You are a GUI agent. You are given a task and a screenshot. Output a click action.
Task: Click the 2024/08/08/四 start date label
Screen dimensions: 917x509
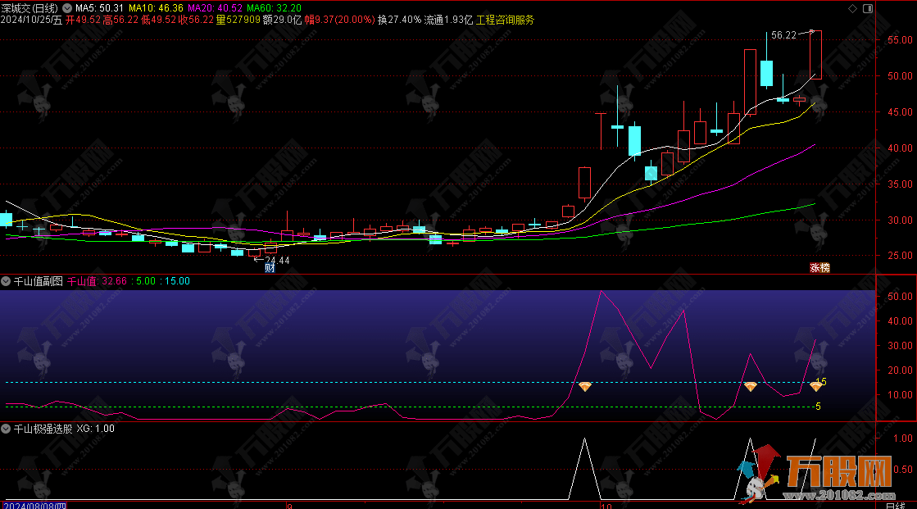(35, 506)
